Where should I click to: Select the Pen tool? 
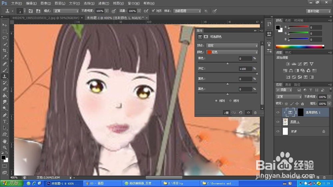(4, 115)
